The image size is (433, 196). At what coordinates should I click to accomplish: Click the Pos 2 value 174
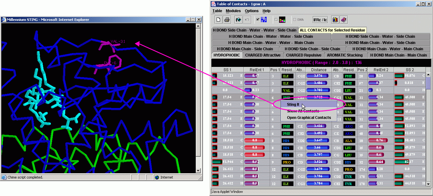click(x=362, y=169)
